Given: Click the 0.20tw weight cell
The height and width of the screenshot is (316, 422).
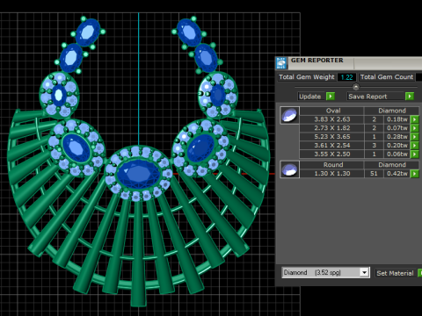Looking at the screenshot, I should [397, 146].
